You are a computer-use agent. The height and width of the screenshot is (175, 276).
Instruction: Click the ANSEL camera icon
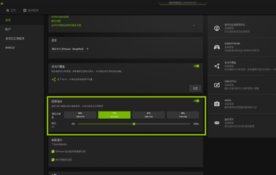(217, 104)
